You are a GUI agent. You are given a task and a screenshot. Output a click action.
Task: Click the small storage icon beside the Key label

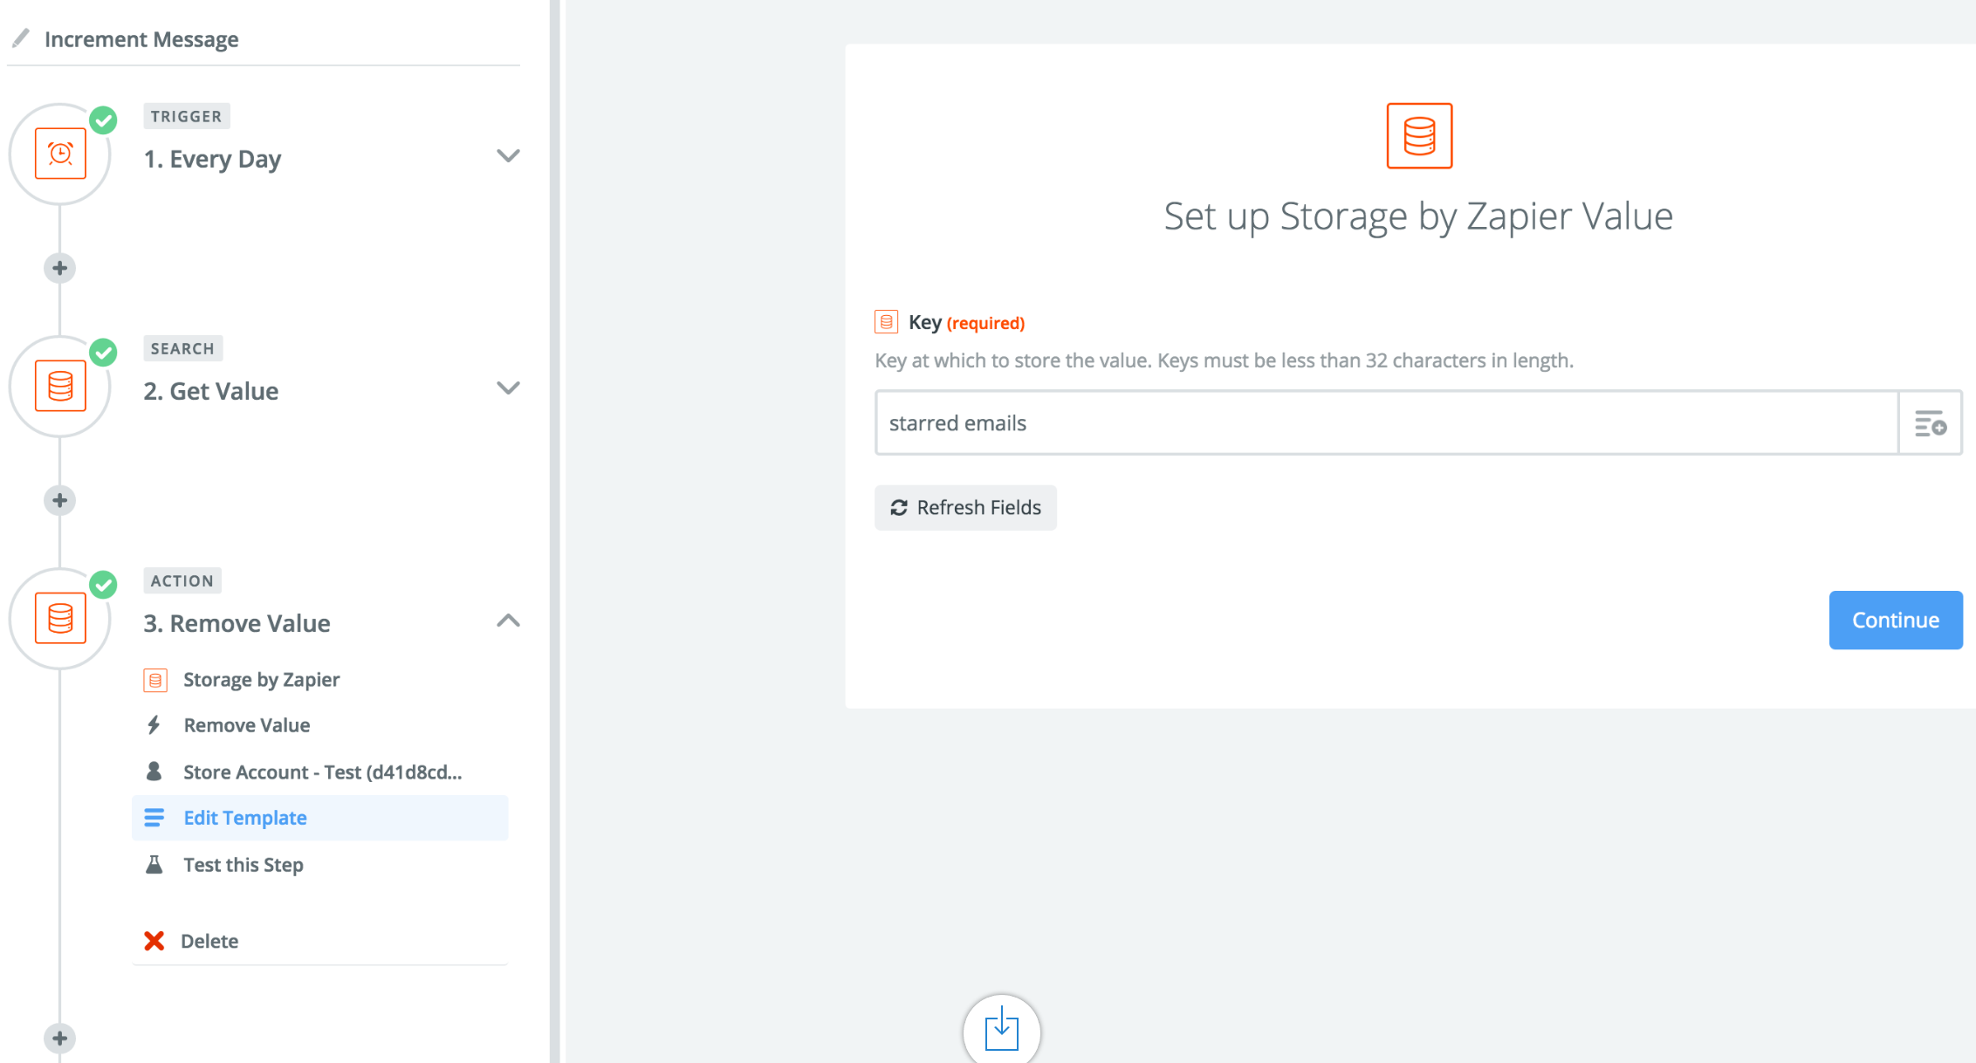tap(886, 322)
